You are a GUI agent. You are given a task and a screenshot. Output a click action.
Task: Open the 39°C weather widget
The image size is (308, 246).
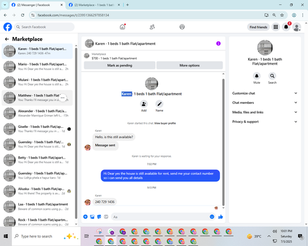tap(254, 236)
